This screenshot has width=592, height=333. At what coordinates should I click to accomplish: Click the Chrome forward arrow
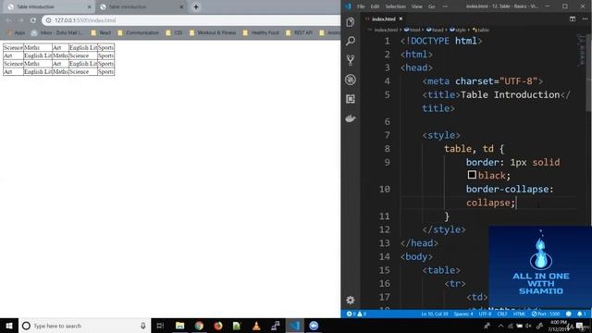point(20,20)
